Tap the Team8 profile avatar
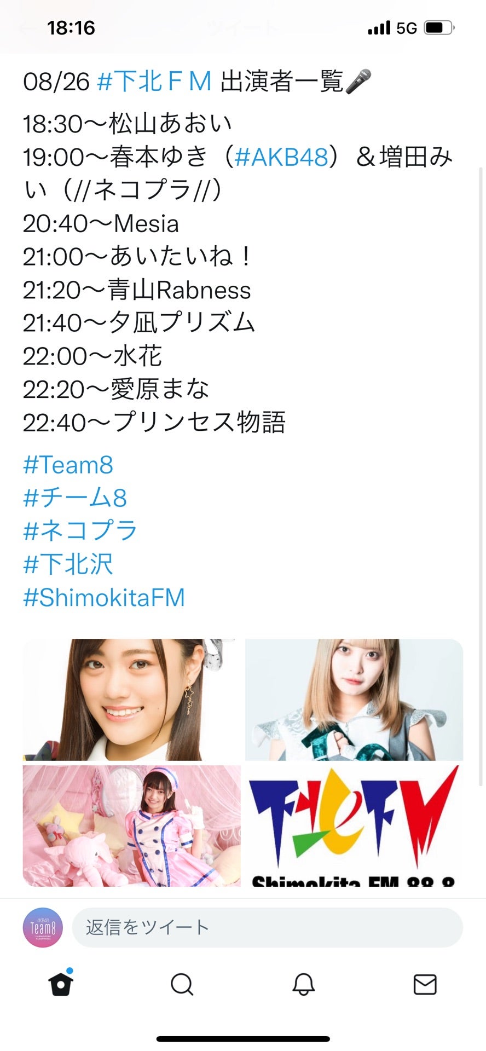The width and height of the screenshot is (486, 1051). tap(43, 927)
